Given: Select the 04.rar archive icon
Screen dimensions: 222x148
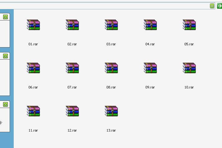Looking at the screenshot, I should [150, 25].
